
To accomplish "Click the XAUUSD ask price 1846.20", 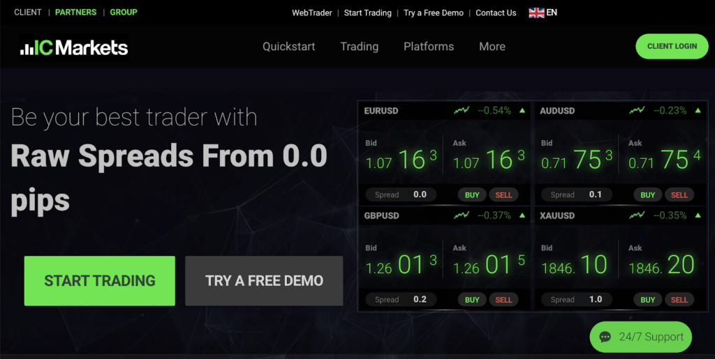I will 662,265.
